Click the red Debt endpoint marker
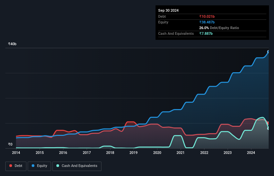Screen dimensions: 274x176 (x=268, y=123)
